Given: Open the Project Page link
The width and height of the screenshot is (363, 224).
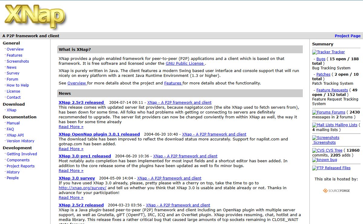Looking at the screenshot, I should click(x=348, y=36).
